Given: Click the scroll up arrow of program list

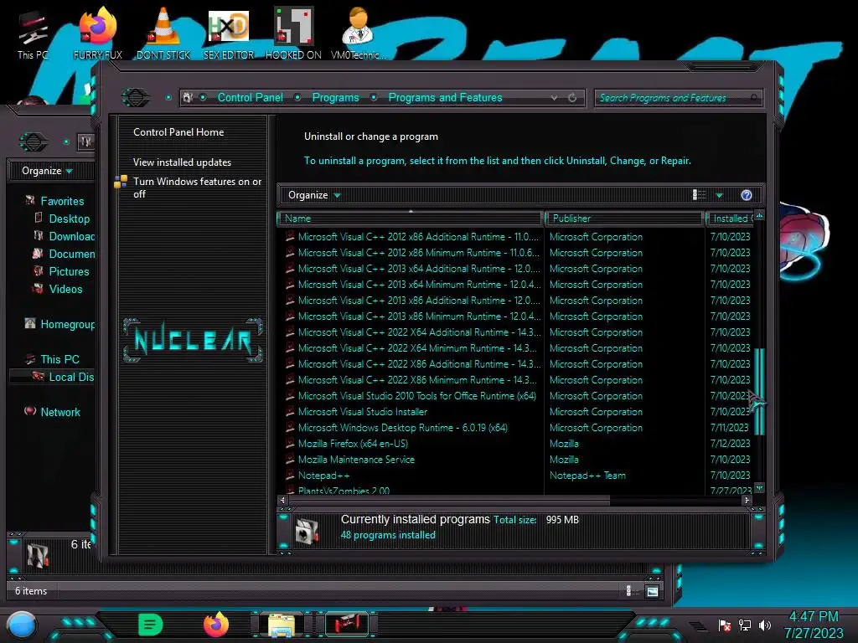Looking at the screenshot, I should (759, 216).
